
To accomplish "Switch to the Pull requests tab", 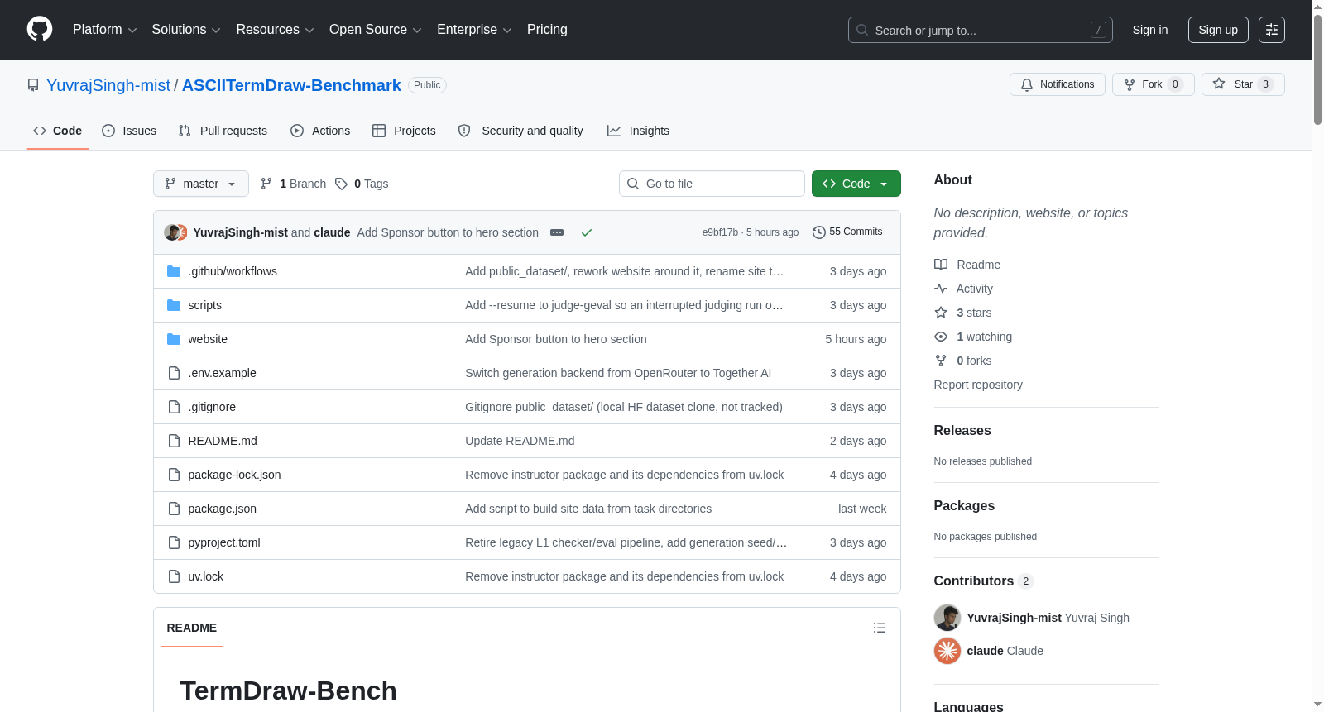I will pyautogui.click(x=223, y=131).
